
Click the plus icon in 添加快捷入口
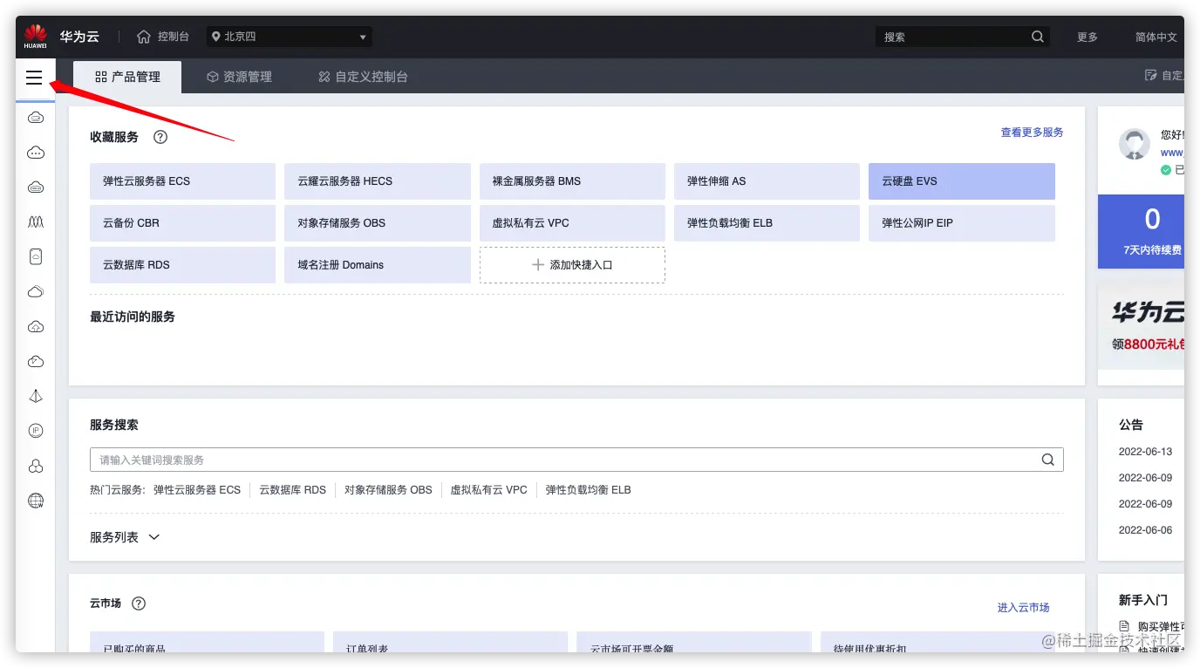coord(538,265)
